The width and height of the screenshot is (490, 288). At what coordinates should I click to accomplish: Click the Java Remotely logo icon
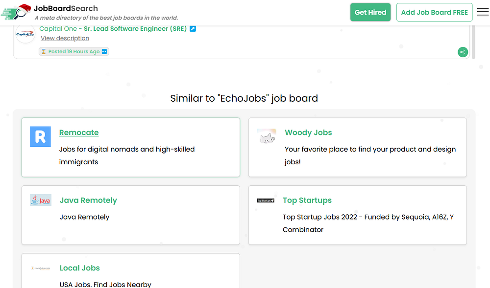click(x=41, y=200)
